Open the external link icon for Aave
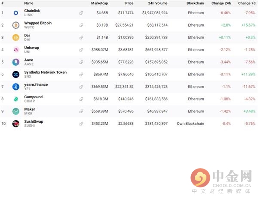 pyautogui.click(x=81, y=62)
